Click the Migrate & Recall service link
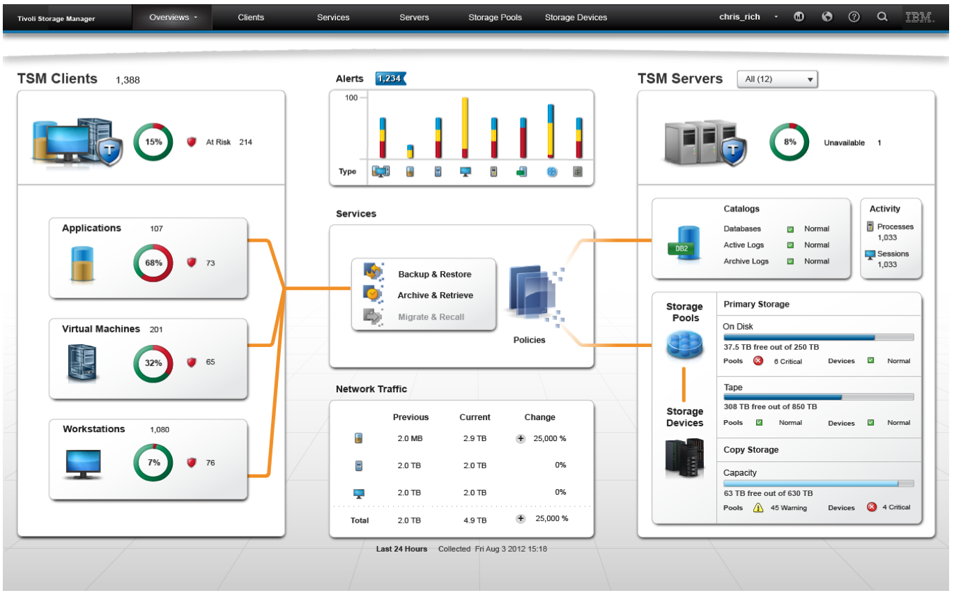The image size is (954, 595). pos(431,317)
